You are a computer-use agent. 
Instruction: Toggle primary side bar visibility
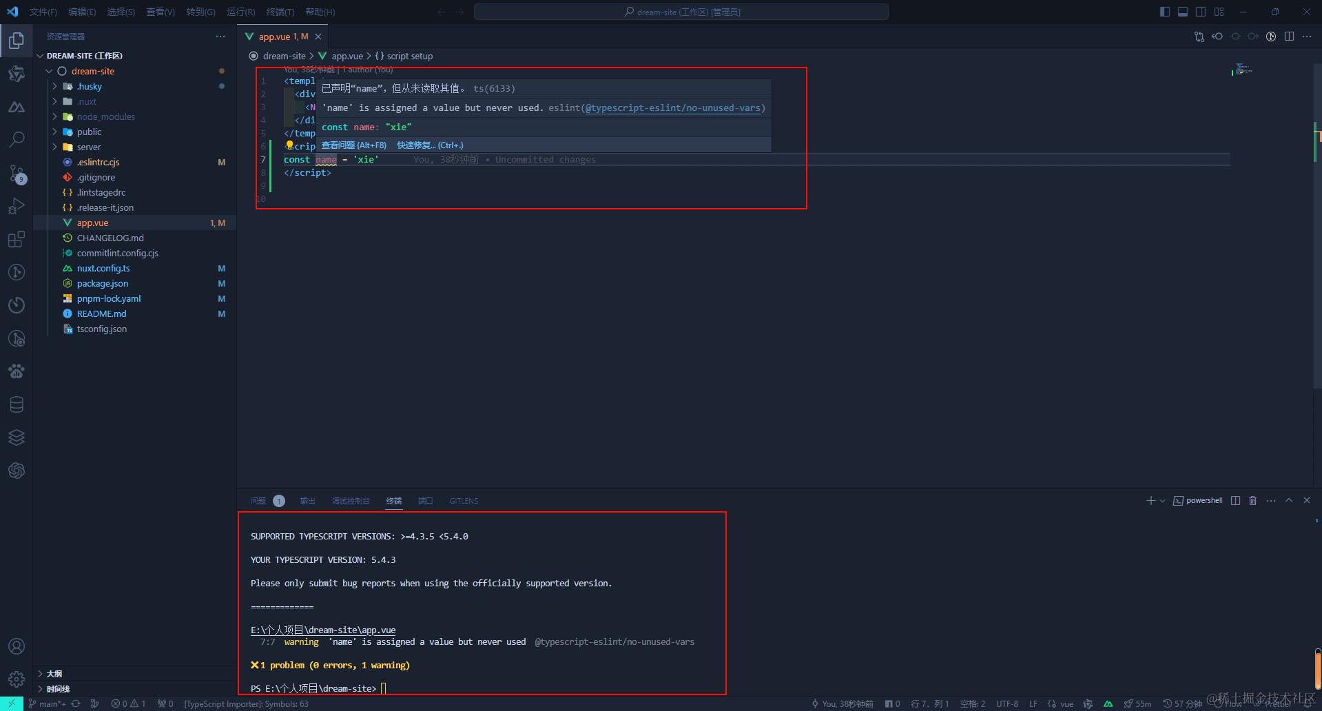[x=1165, y=12]
